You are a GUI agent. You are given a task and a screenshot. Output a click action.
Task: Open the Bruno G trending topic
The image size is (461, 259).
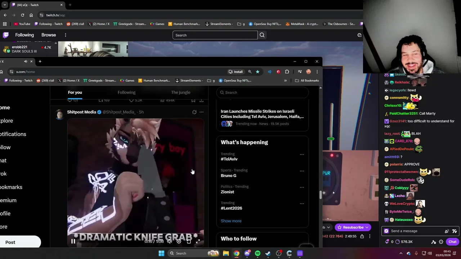[x=228, y=176]
